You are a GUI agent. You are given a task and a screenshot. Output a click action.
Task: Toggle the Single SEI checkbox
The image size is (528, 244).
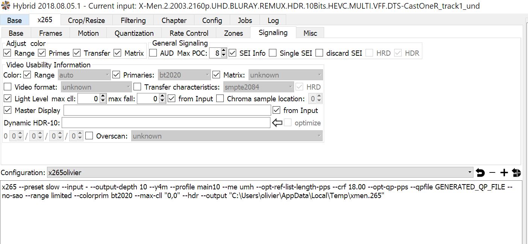[x=273, y=53]
